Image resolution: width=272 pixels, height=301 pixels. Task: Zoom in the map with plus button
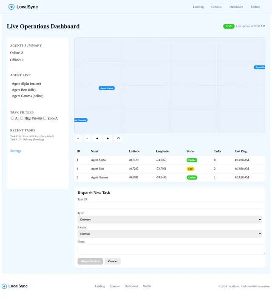tap(78, 138)
